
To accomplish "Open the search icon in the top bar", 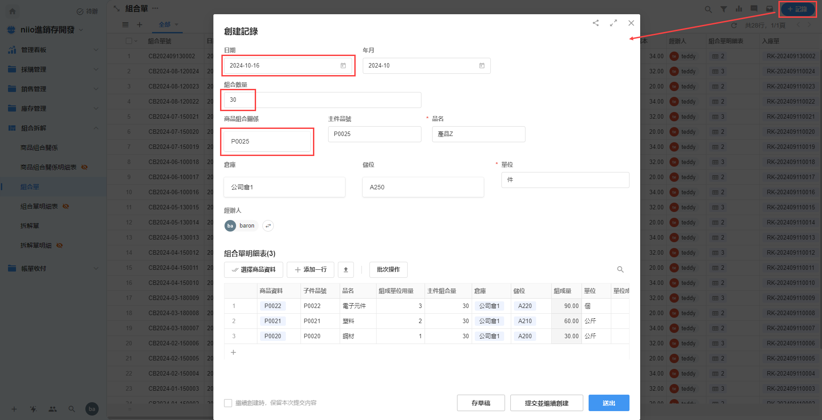I will (708, 9).
